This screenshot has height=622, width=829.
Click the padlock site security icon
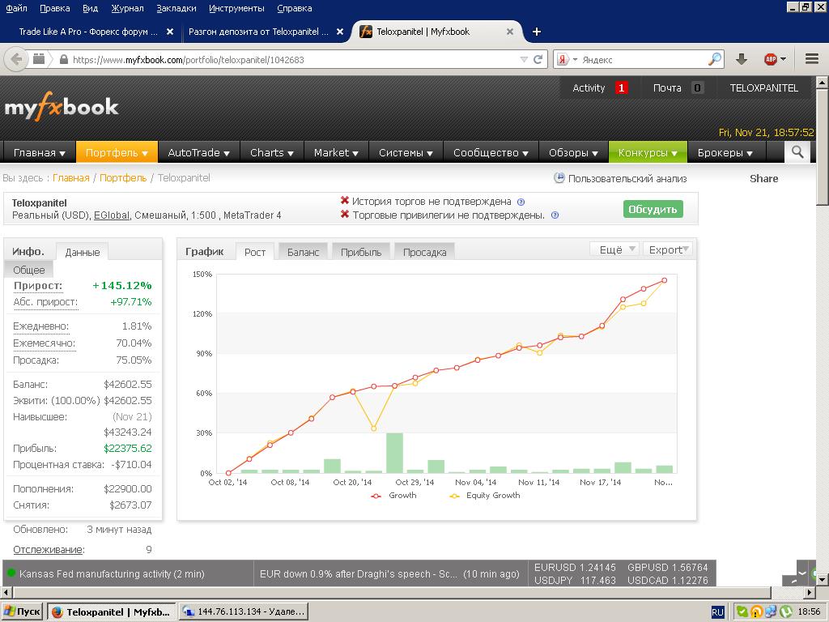63,59
